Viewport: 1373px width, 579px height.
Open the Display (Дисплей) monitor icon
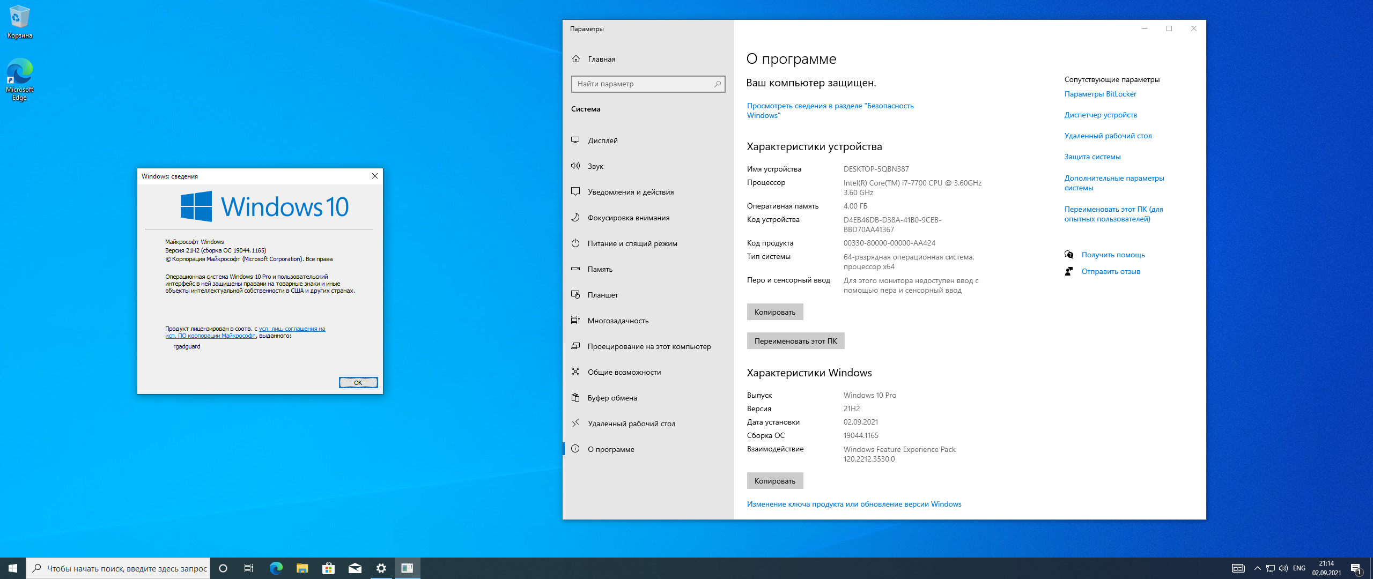575,140
